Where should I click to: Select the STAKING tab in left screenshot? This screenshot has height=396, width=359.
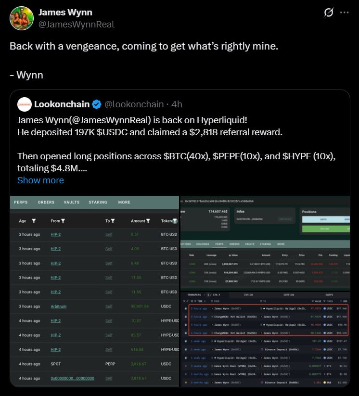tap(98, 202)
